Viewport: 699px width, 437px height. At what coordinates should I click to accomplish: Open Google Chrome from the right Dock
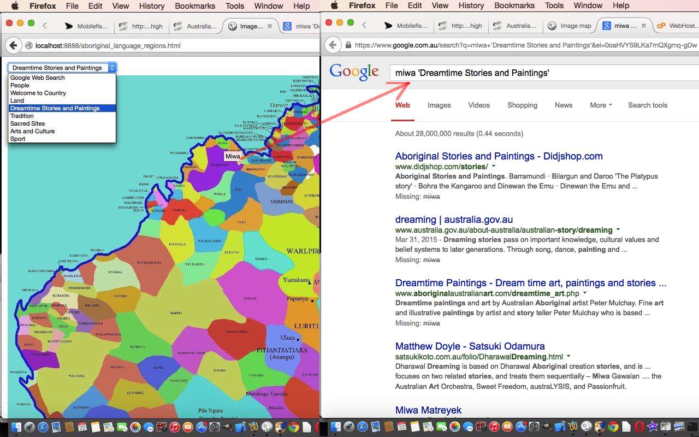(613, 427)
